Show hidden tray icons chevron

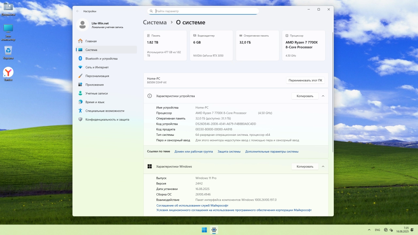pos(369,230)
